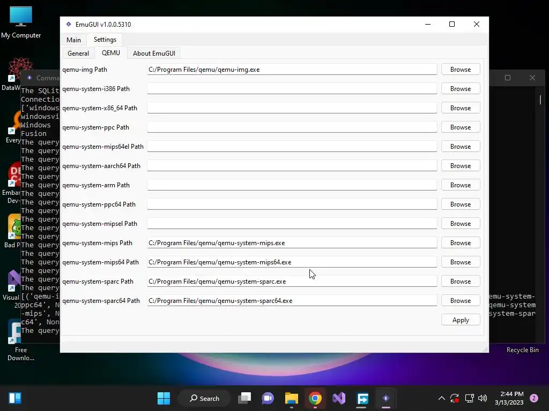549x411 pixels.
Task: Browse for the qemu-system-mips64el path
Action: coord(461,147)
